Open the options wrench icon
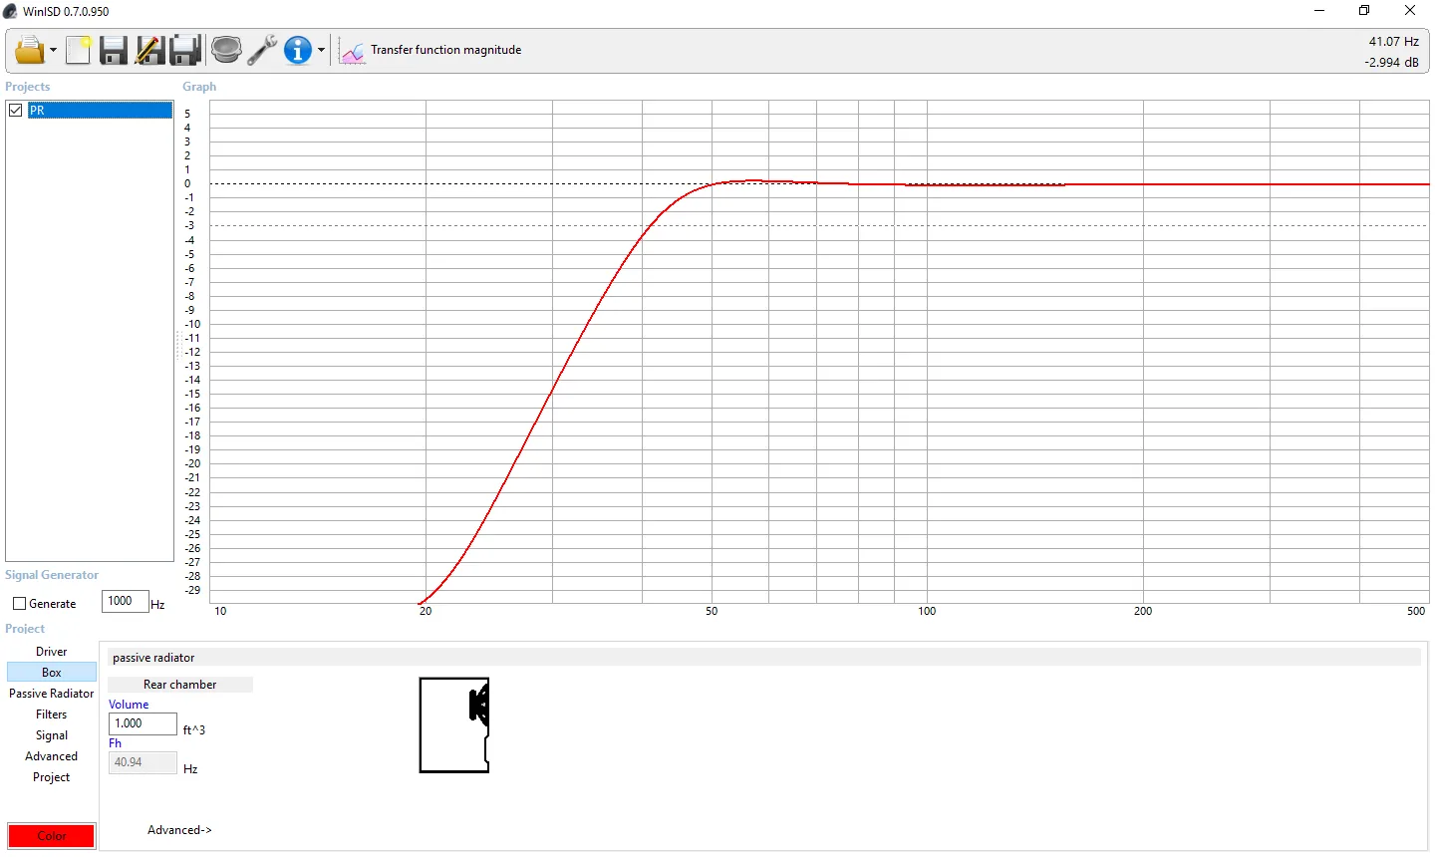Viewport: 1435px width, 857px height. [262, 50]
